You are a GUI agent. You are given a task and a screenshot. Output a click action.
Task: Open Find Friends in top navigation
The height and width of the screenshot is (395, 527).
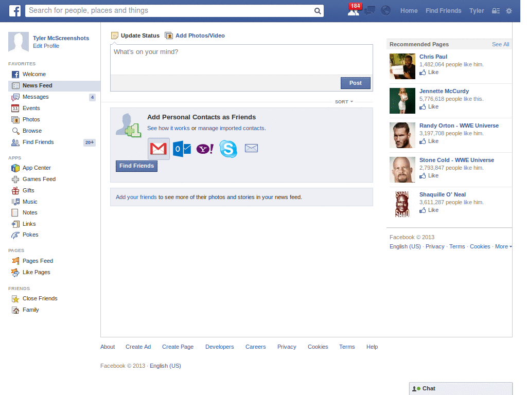[443, 11]
